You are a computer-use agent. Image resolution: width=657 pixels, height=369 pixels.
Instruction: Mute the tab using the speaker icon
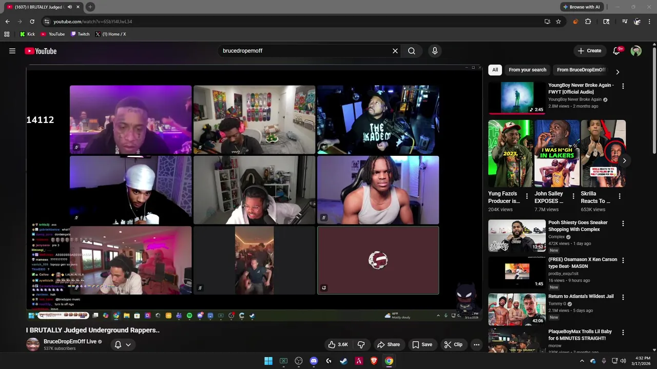tap(70, 7)
